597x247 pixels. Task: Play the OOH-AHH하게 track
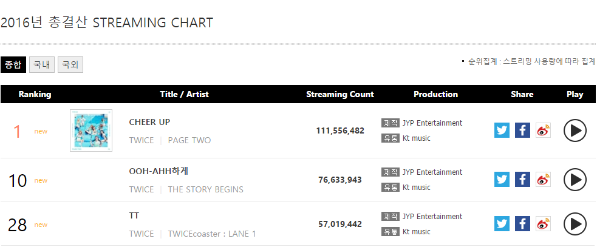click(x=575, y=179)
